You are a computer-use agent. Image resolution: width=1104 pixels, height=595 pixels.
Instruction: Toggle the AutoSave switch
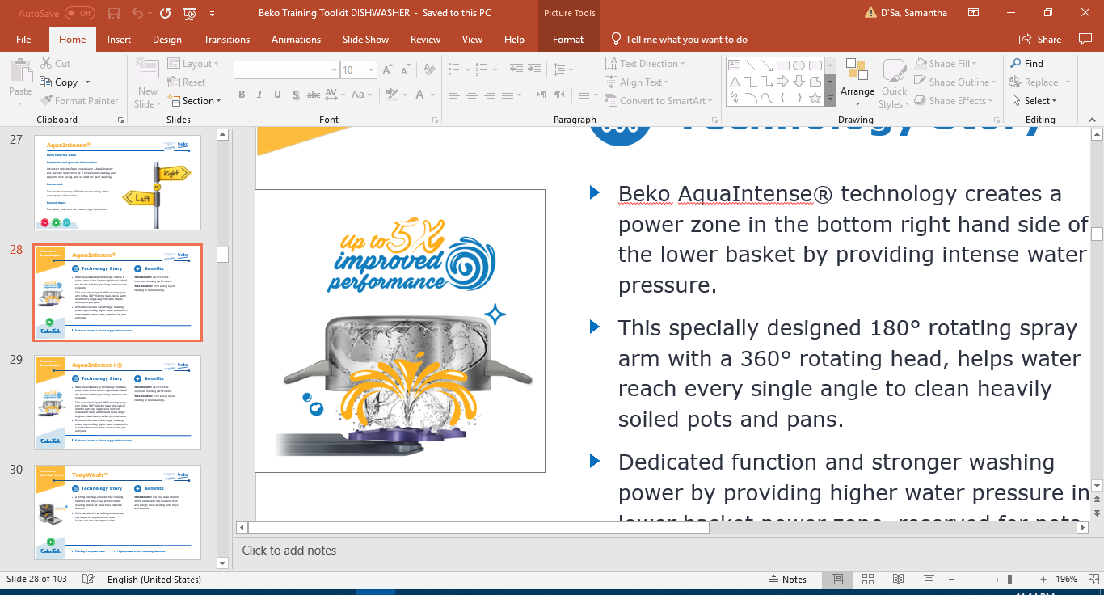(80, 13)
